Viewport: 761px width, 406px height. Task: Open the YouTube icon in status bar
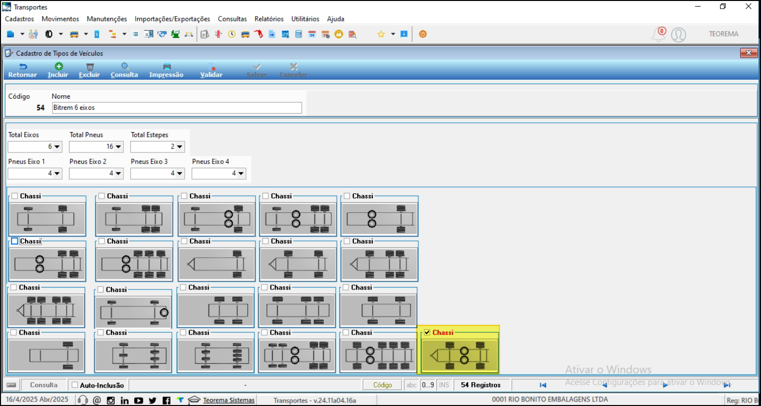[x=138, y=400]
